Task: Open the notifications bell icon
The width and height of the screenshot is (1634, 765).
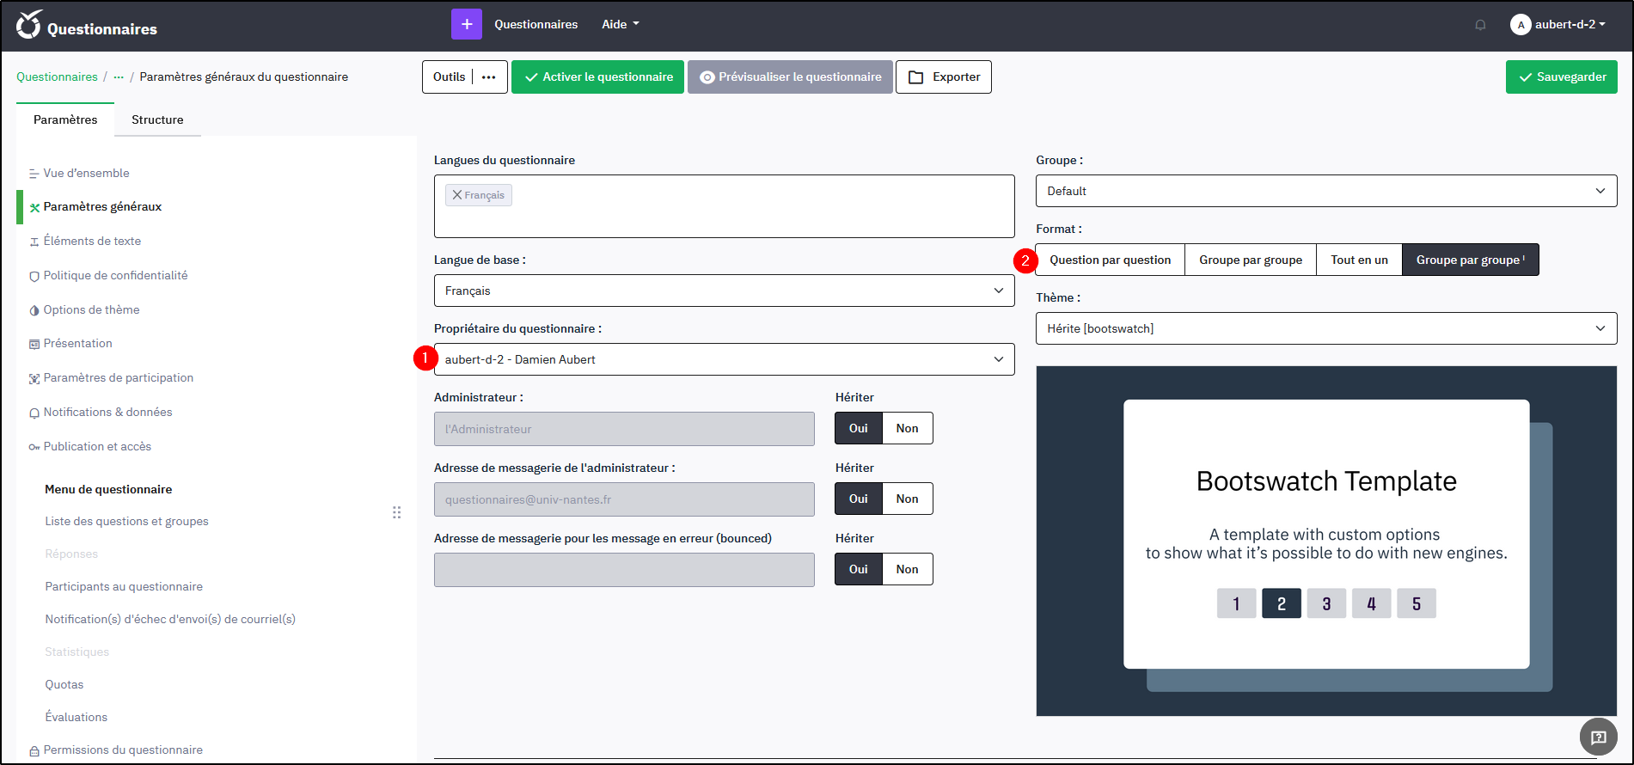Action: [x=1480, y=25]
